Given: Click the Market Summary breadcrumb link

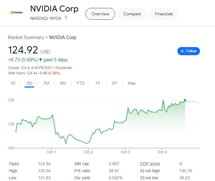Looking at the screenshot, I should (26, 37).
